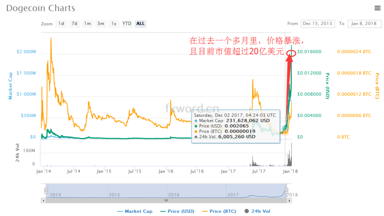The image size is (384, 216).
Task: Click the $2 000M market cap axis label
Action: tap(26, 52)
